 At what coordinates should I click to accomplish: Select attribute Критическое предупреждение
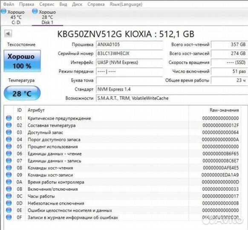click(x=59, y=118)
